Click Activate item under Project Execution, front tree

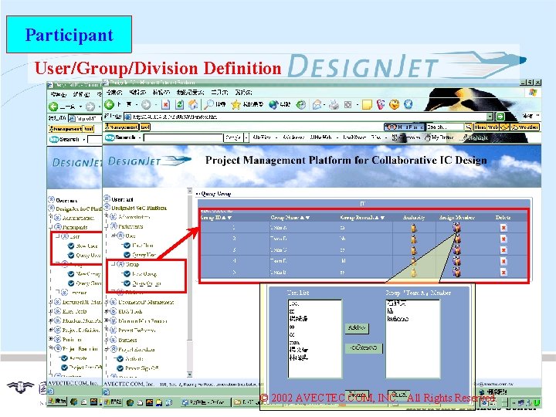tap(134, 358)
